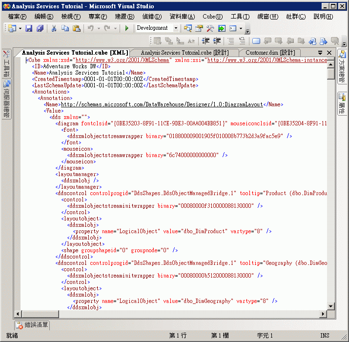Open the dropdown next to Command Window icon

[241, 28]
